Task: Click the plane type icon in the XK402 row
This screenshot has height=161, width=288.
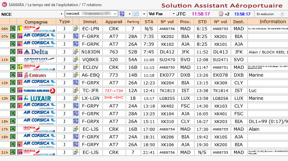Action: [76, 106]
